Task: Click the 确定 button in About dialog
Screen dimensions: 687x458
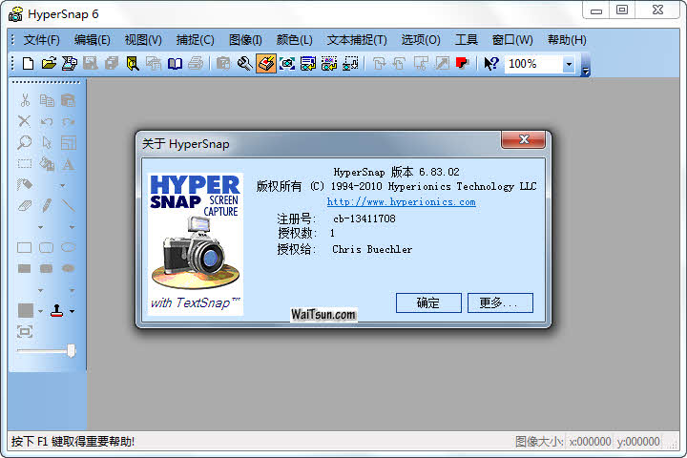Action: tap(428, 302)
